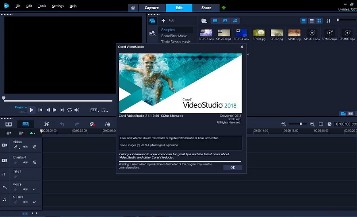Screen dimensions: 357x217
Task: Select the SP-V04.wmv thumbnail
Action: 241,33
